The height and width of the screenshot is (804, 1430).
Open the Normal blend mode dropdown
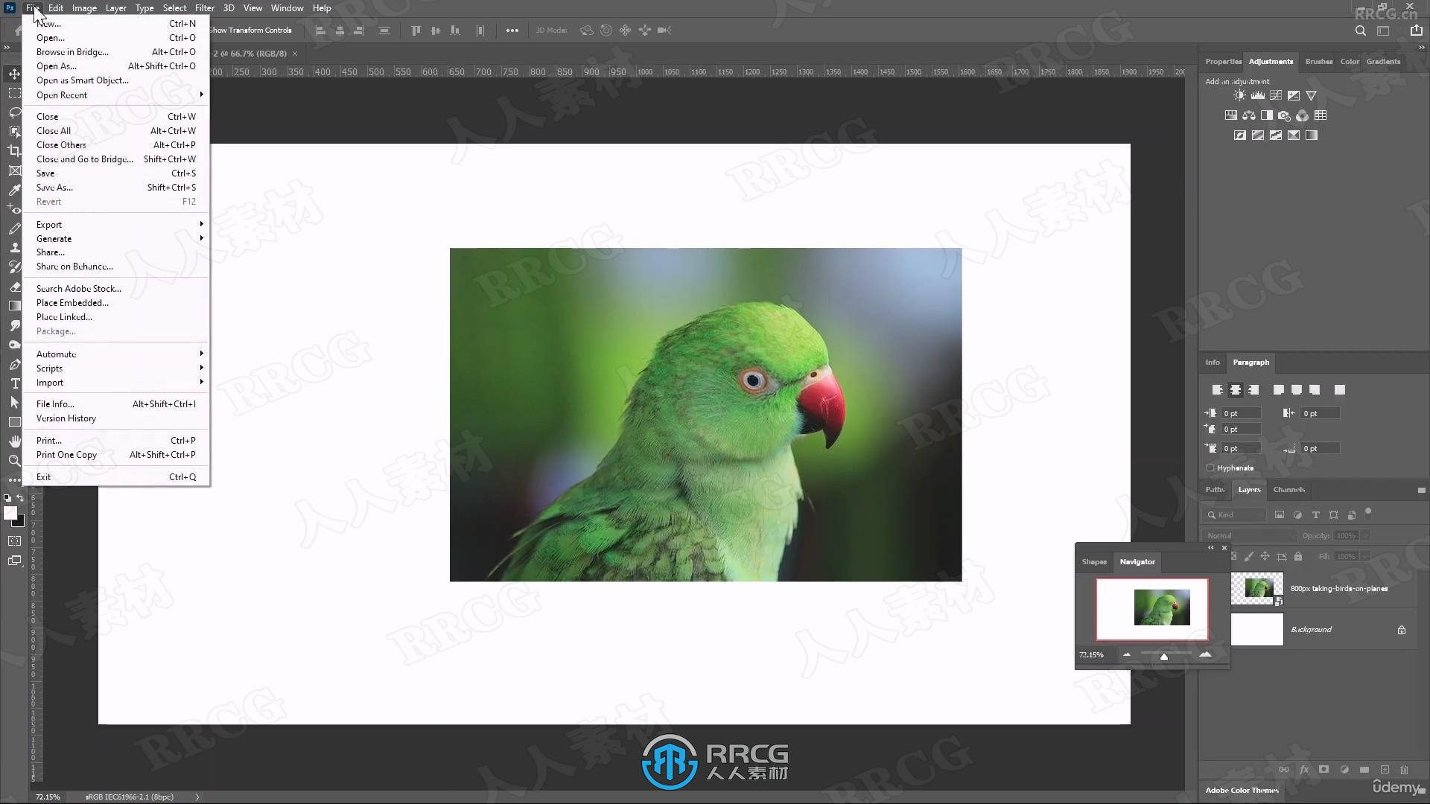pos(1249,535)
